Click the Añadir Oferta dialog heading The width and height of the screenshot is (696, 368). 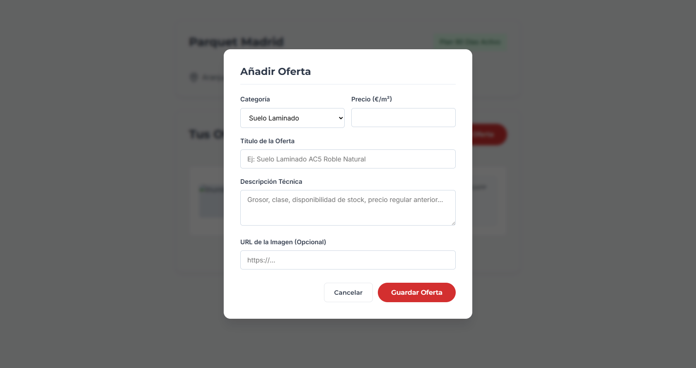click(275, 71)
